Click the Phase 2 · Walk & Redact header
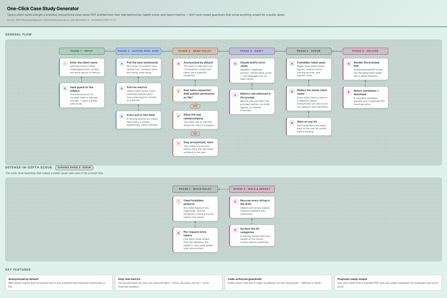Viewport: 447px width, 298px height. [x=252, y=189]
